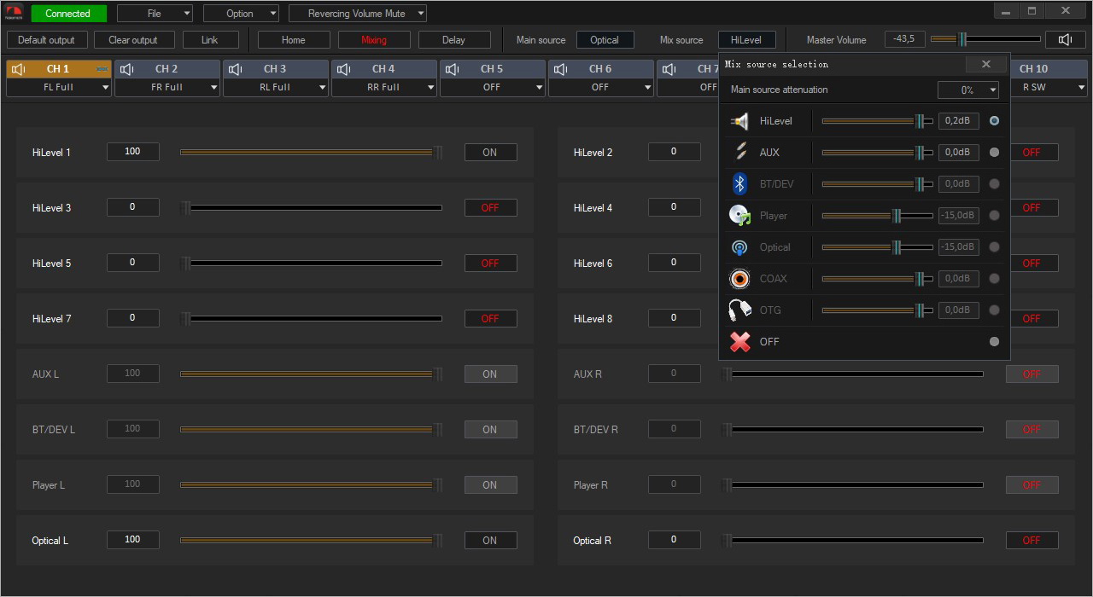The height and width of the screenshot is (597, 1093).
Task: Switch to the Delay tab
Action: [x=453, y=40]
